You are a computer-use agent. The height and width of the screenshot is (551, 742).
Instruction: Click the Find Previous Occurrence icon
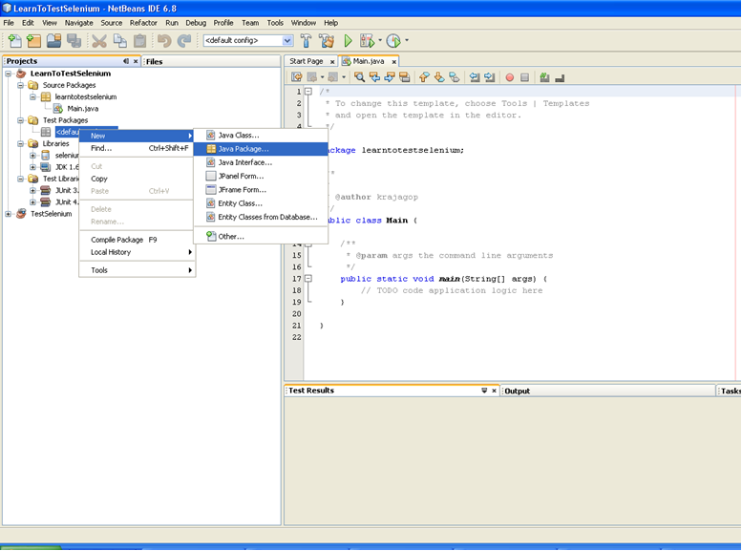pyautogui.click(x=374, y=77)
